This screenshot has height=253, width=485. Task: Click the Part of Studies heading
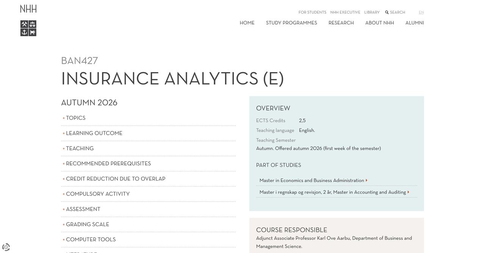click(x=278, y=165)
